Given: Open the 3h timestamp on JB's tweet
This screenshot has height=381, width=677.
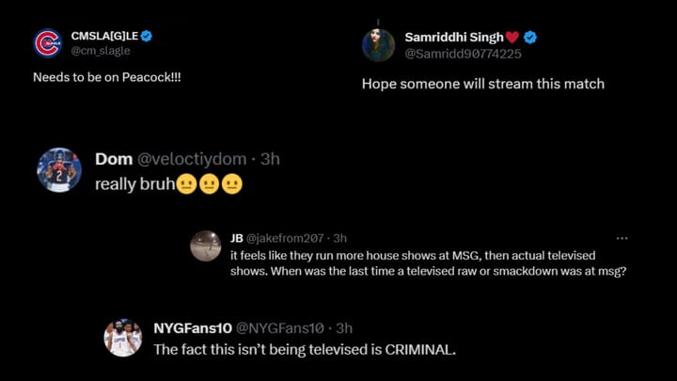Looking at the screenshot, I should click(340, 238).
